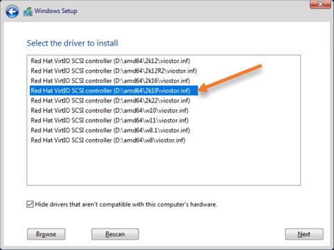334x250 pixels.
Task: Click the Rescan button
Action: tap(115, 234)
